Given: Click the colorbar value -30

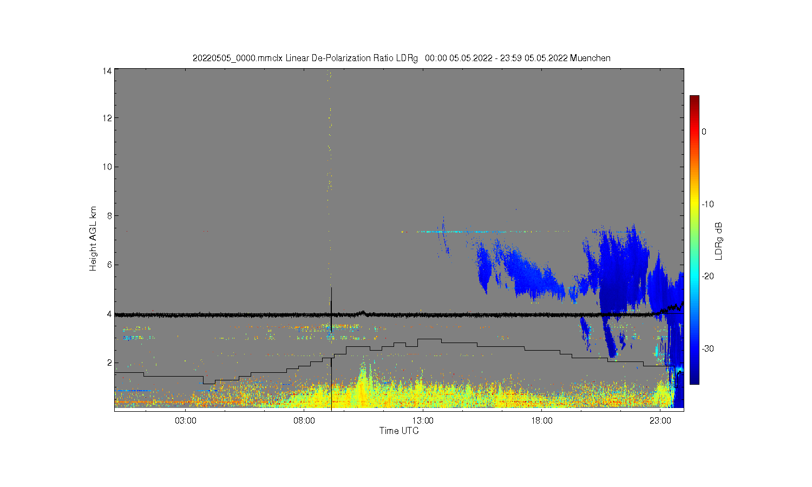Looking at the screenshot, I should pyautogui.click(x=708, y=348).
